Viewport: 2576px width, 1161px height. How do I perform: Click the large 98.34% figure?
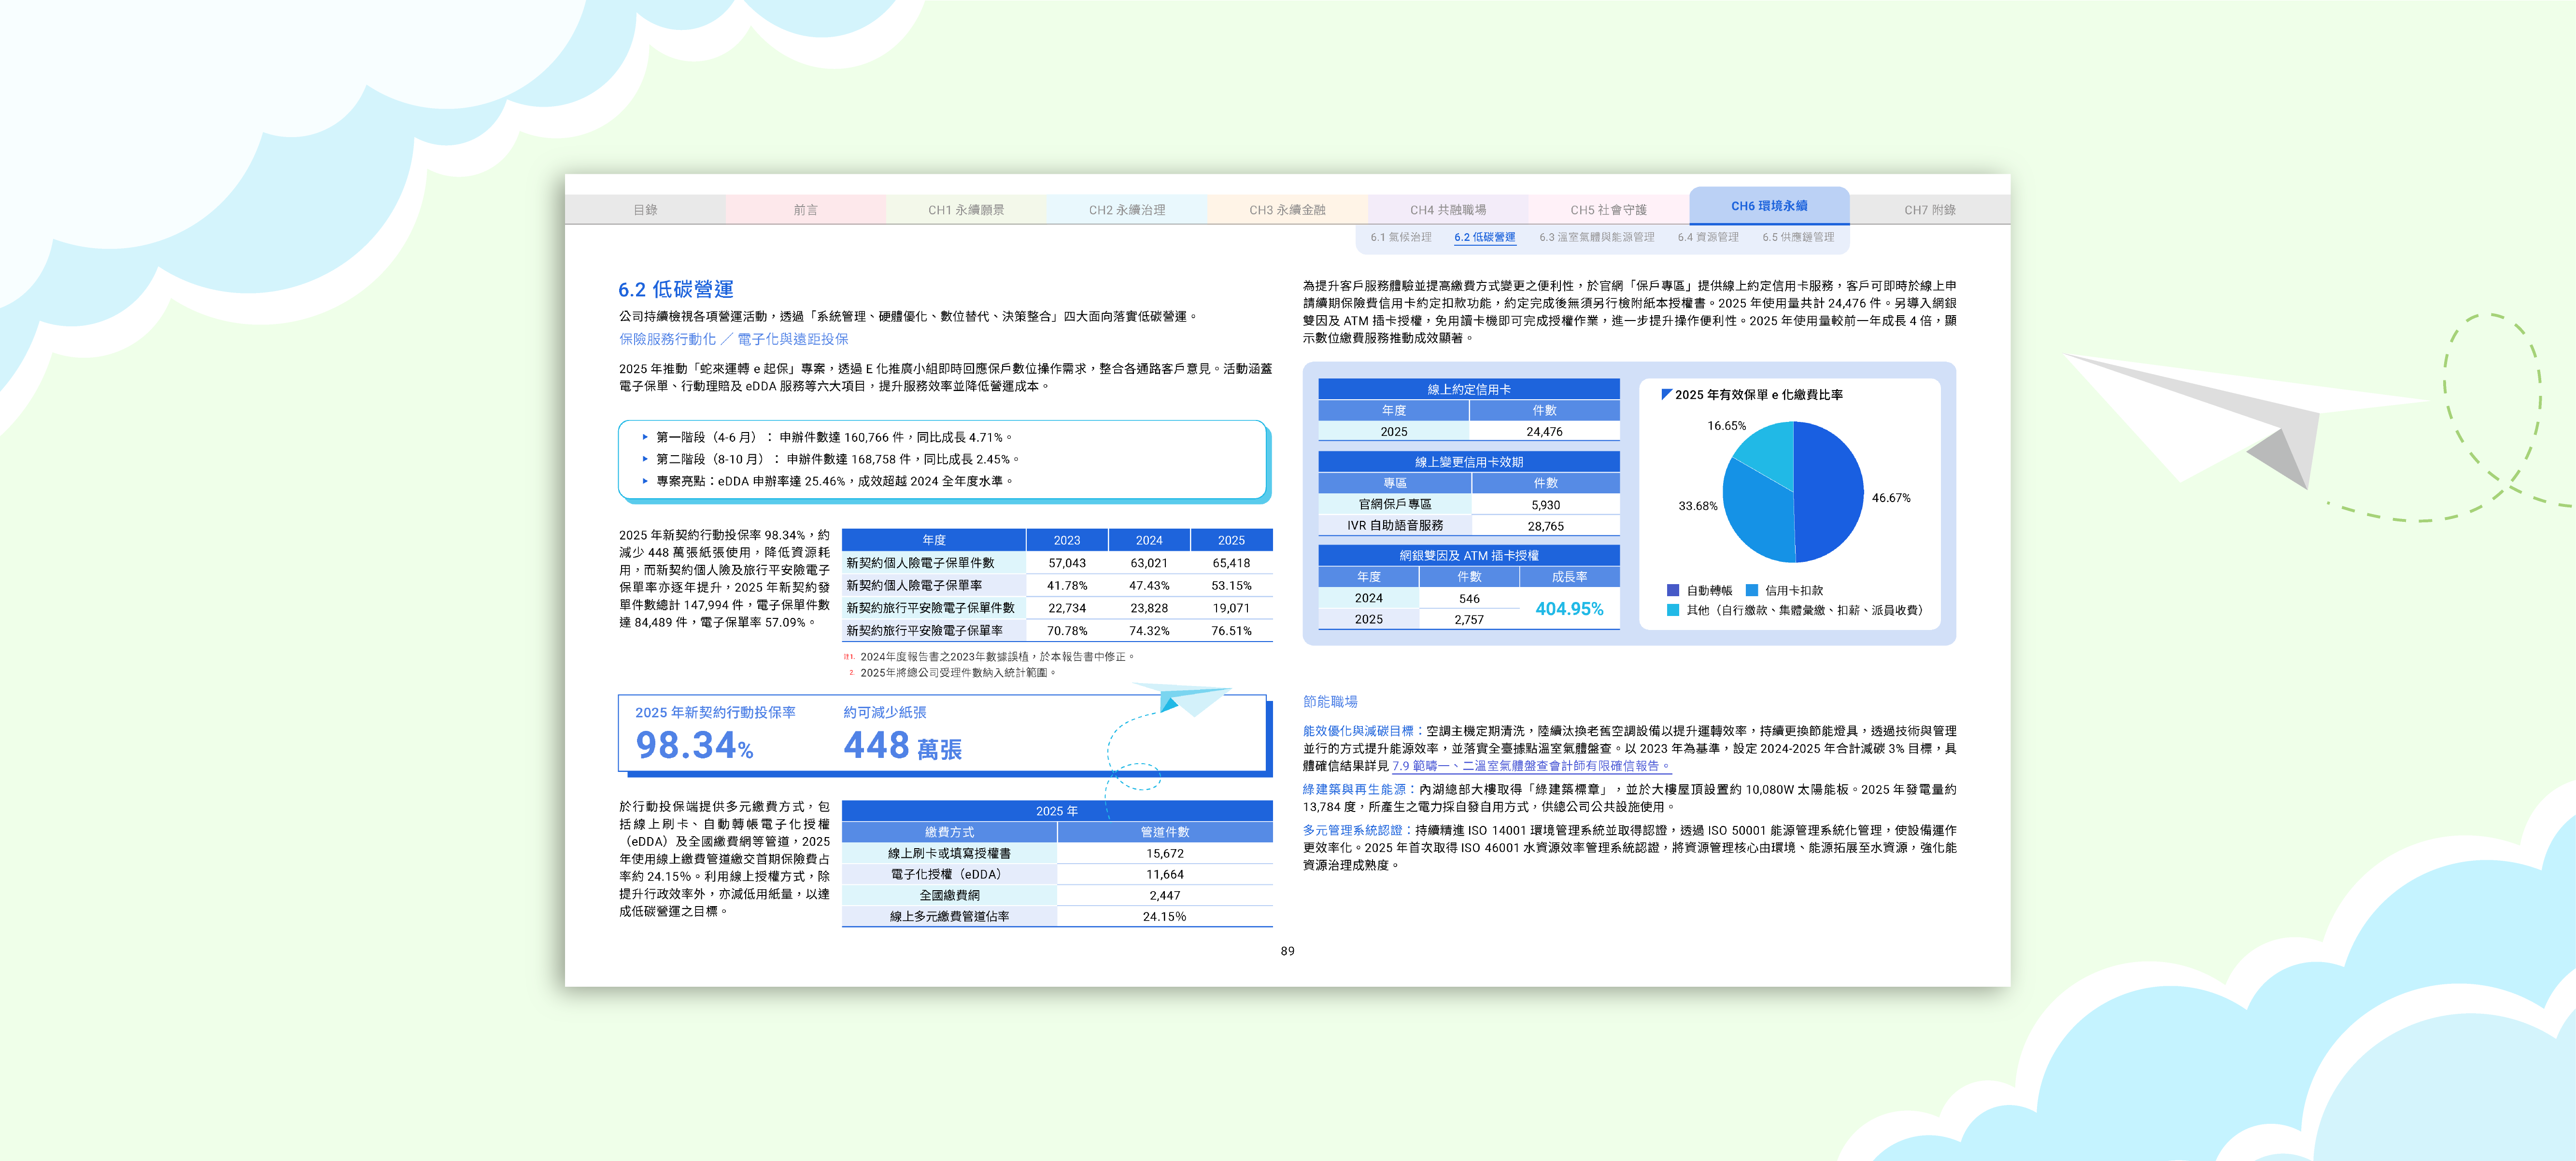point(695,746)
